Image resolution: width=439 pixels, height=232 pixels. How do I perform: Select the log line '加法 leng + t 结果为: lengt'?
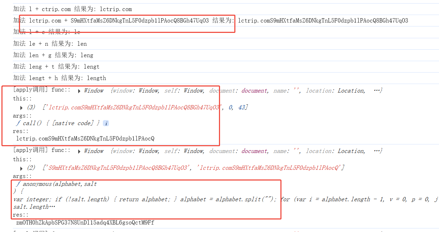56,66
